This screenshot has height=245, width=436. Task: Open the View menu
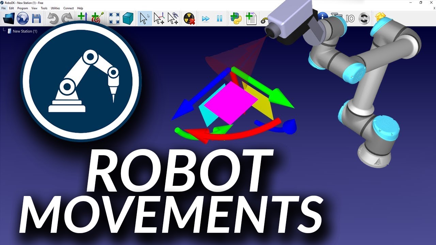34,8
